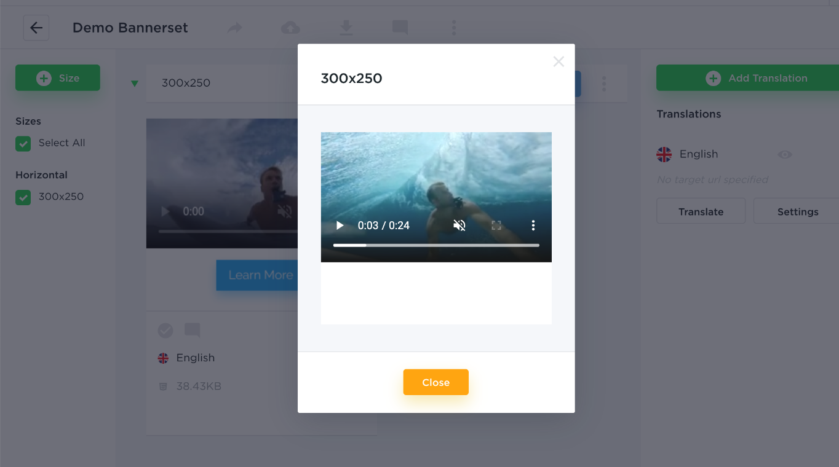Image resolution: width=839 pixels, height=467 pixels.
Task: Unmute the background banner video
Action: (x=284, y=212)
